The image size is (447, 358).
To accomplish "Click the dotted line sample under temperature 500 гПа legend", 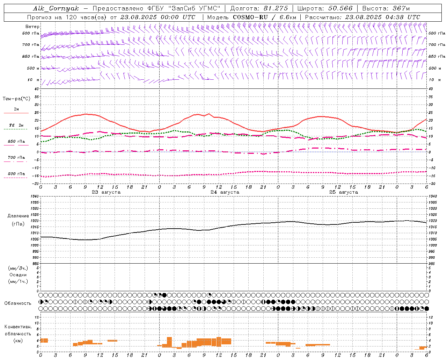I will click(15, 178).
